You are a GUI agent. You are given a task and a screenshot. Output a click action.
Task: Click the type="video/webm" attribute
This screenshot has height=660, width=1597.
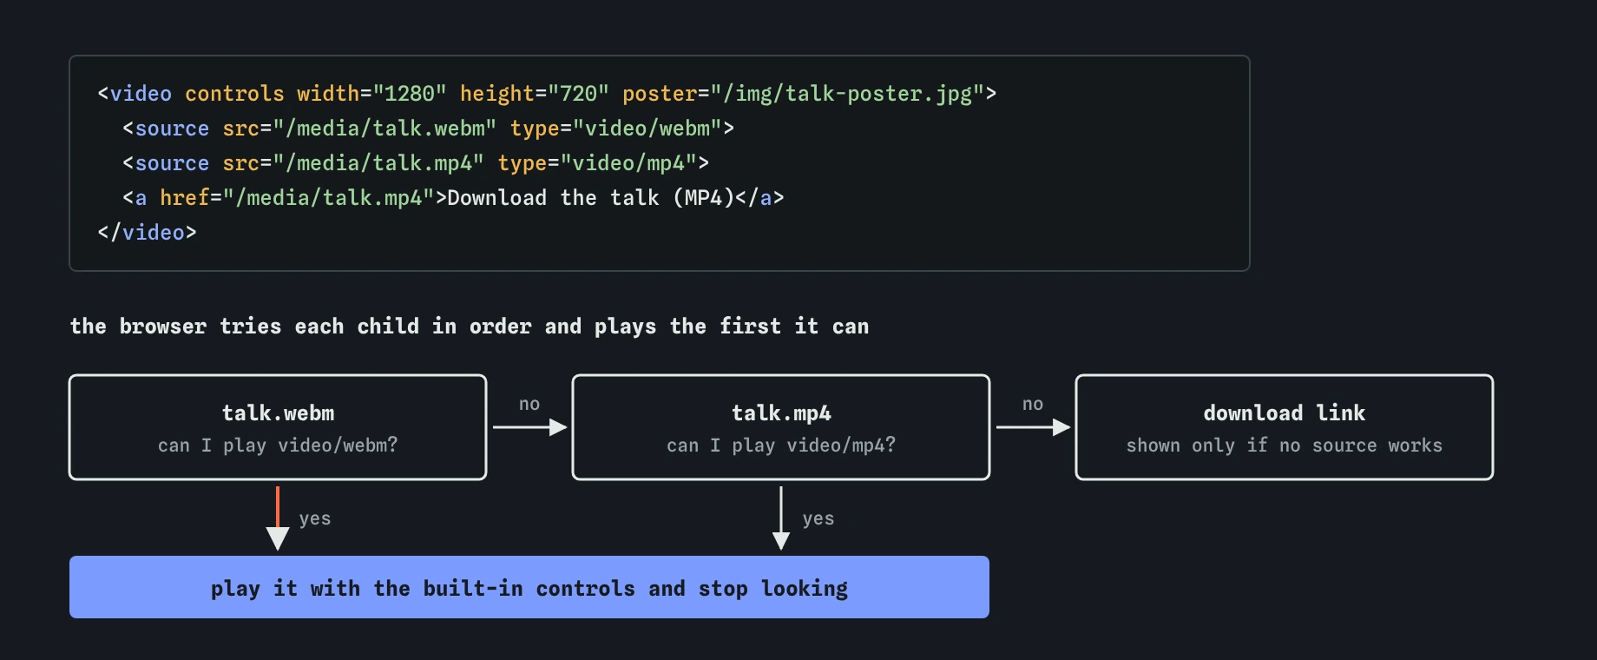[x=616, y=129]
